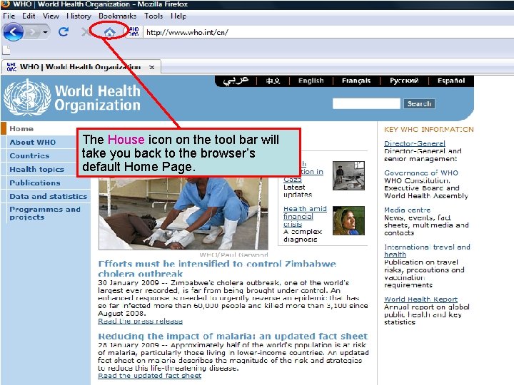This screenshot has height=385, width=514.
Task: Switch site language to Arabic
Action: [236, 81]
